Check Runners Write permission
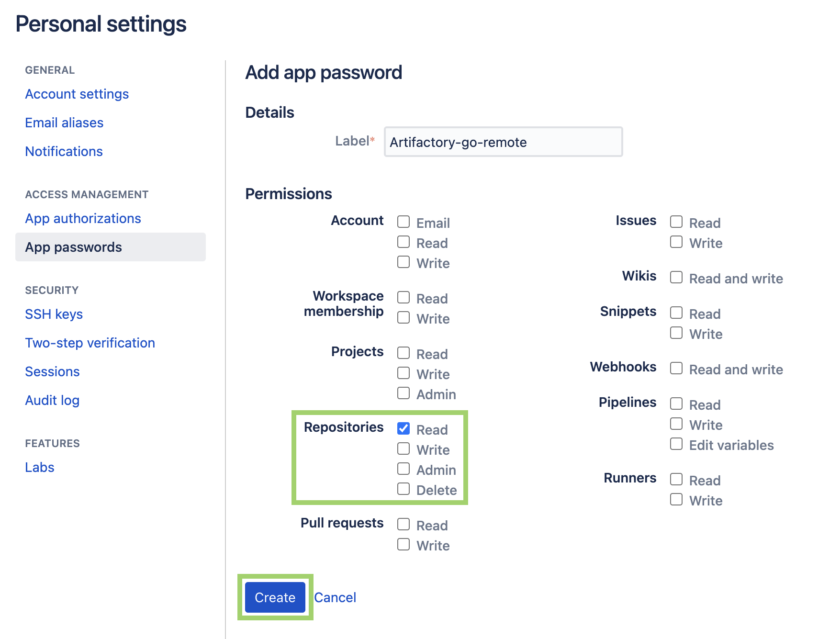 pyautogui.click(x=676, y=499)
